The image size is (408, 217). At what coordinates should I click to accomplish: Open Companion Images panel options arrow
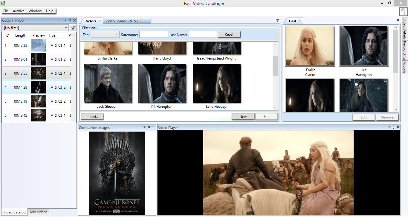pyautogui.click(x=145, y=127)
